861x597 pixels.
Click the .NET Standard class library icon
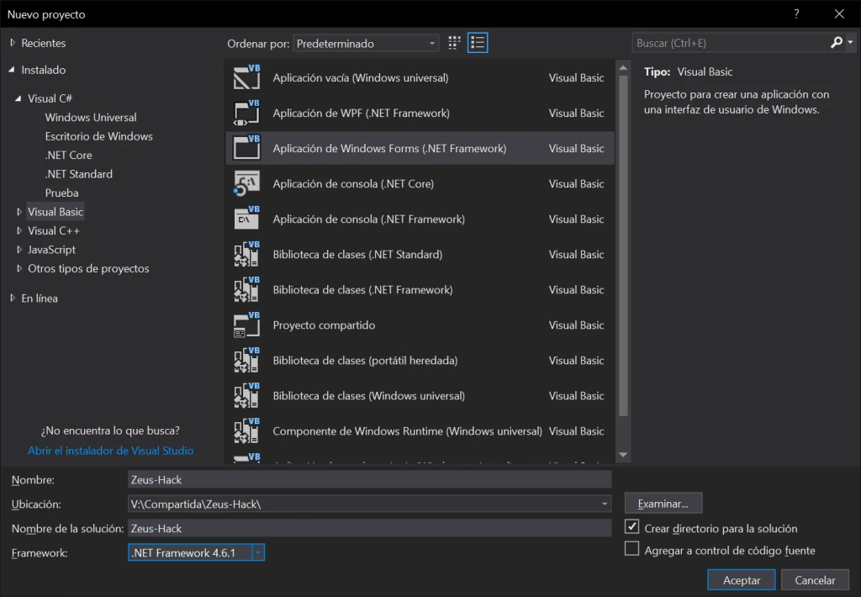246,254
